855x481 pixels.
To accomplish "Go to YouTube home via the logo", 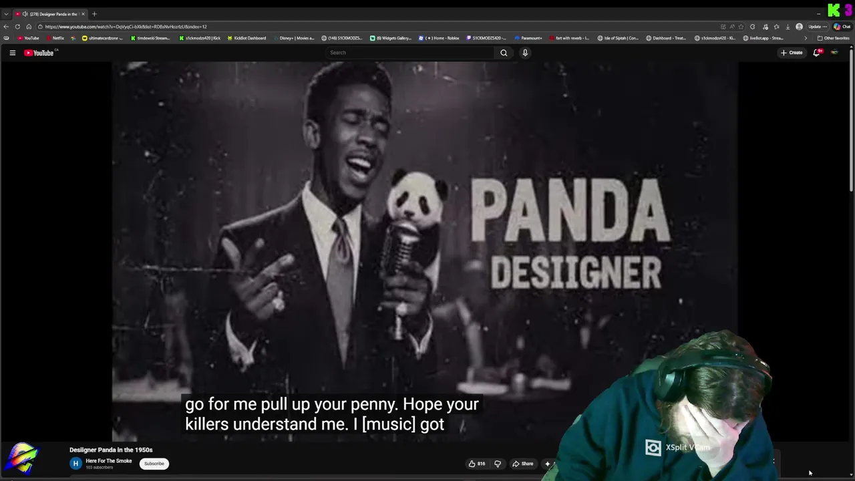I will (x=39, y=53).
